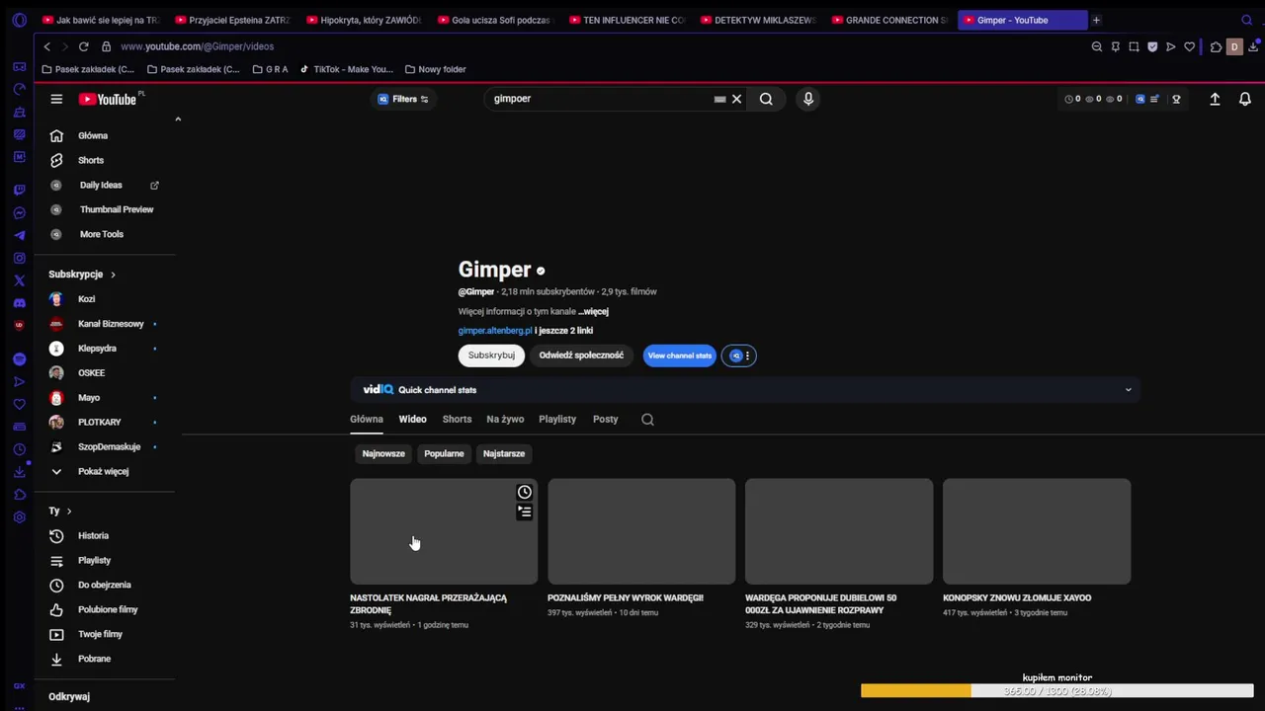Open Opera sidebar settings gear
The width and height of the screenshot is (1265, 711).
(19, 517)
